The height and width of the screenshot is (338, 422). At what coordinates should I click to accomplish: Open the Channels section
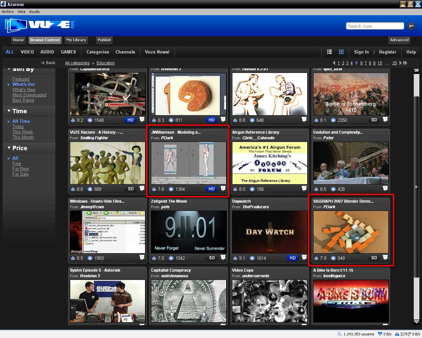tap(125, 52)
